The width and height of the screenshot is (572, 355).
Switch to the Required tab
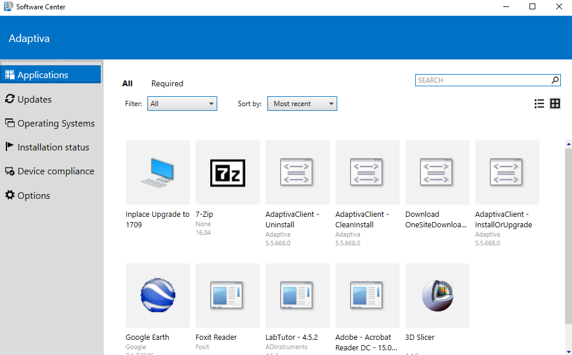pyautogui.click(x=167, y=83)
